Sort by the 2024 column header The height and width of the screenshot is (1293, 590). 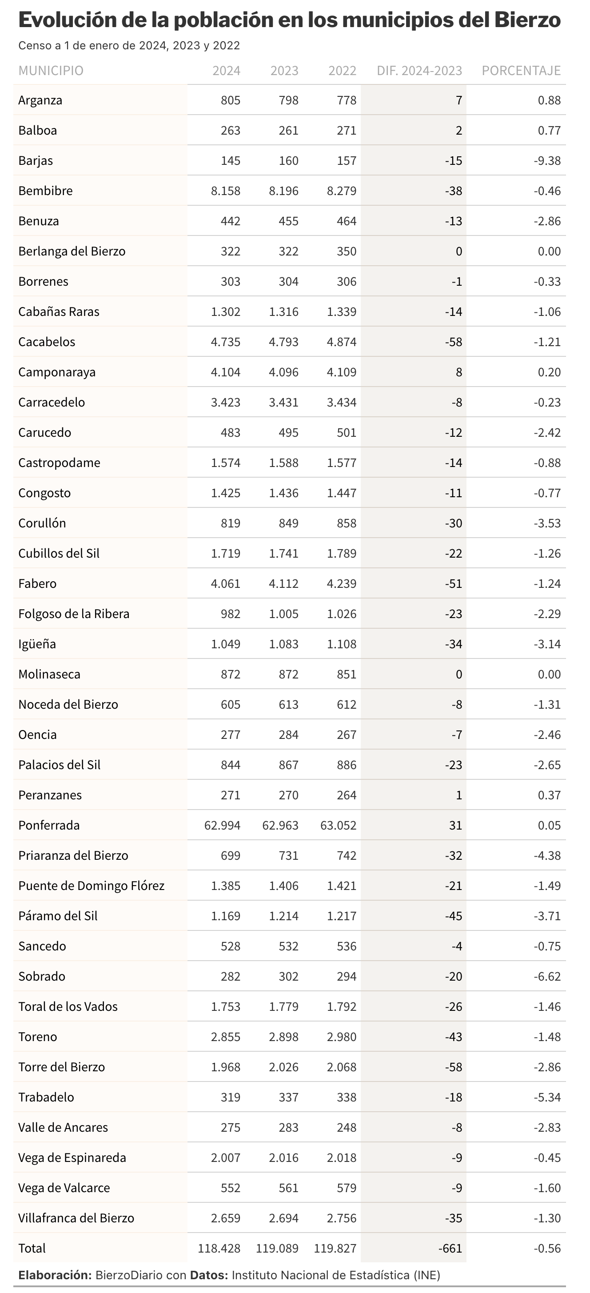pos(226,70)
